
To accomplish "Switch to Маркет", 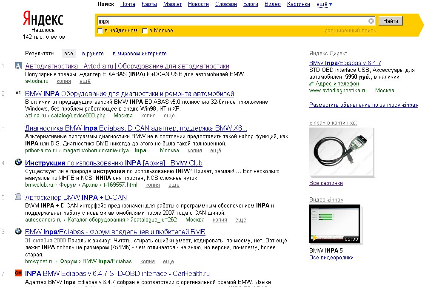I will tap(172, 4).
